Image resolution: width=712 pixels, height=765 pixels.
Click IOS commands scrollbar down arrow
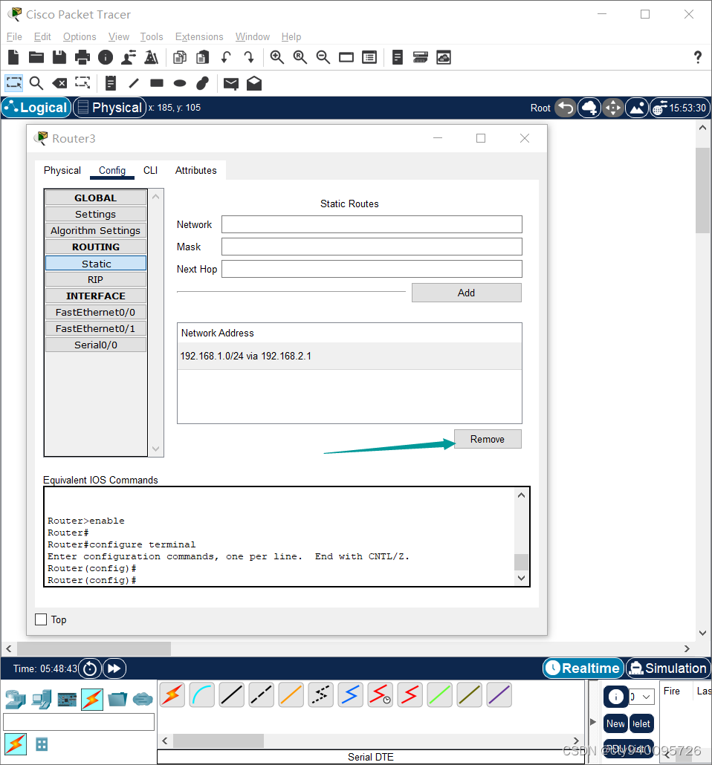point(521,578)
